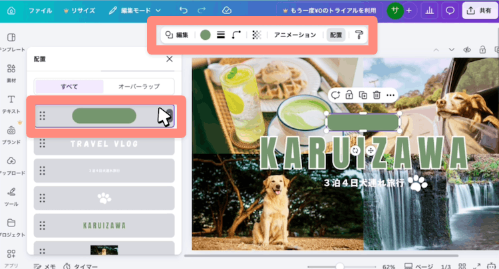Open ツール panel in sidebar
Image resolution: width=499 pixels, height=269 pixels.
(11, 197)
